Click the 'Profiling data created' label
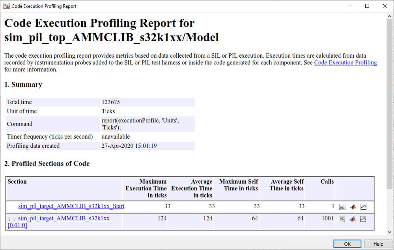 (x=33, y=146)
